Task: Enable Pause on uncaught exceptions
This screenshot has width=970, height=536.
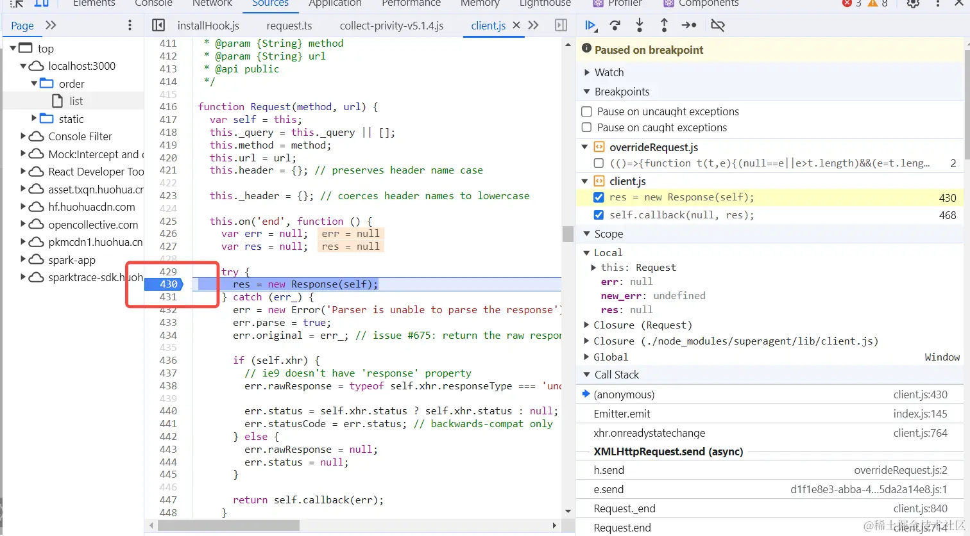Action: pos(586,111)
